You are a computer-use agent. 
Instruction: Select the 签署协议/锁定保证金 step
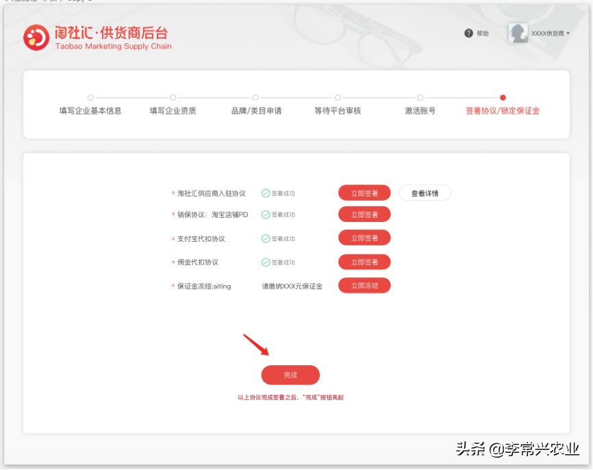(x=503, y=110)
